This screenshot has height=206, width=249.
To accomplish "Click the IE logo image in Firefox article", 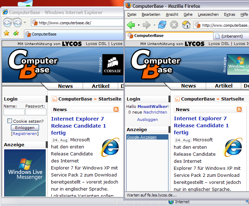I will pyautogui.click(x=232, y=147).
